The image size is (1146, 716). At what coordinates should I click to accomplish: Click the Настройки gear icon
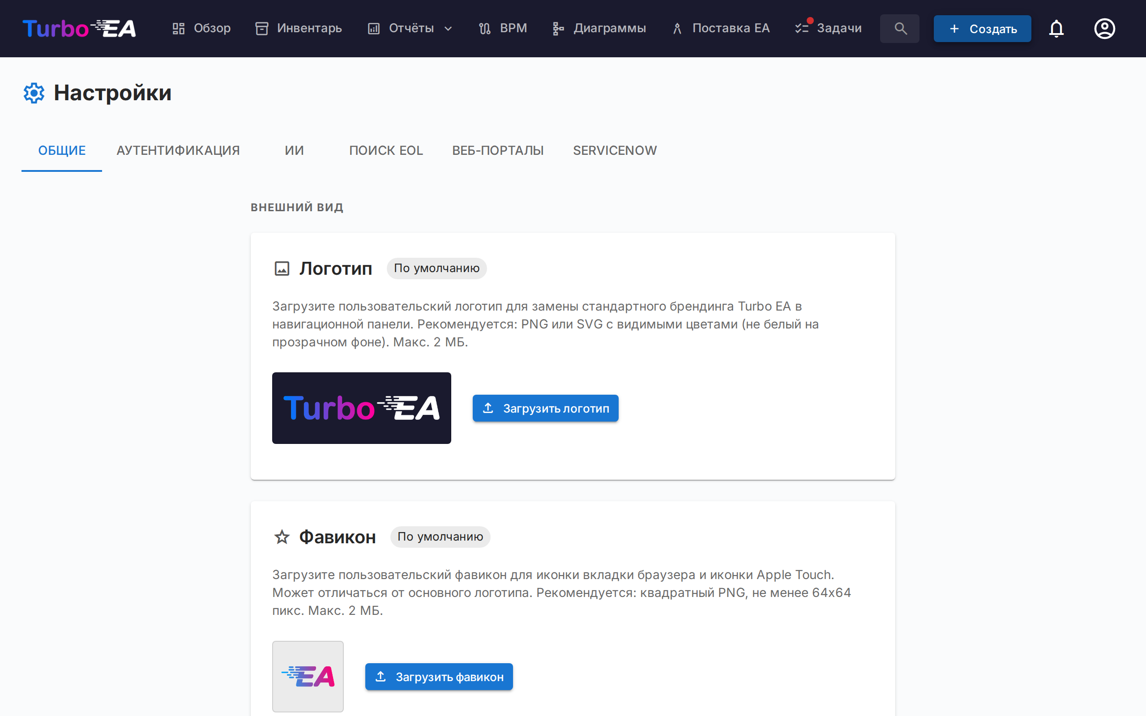tap(34, 93)
